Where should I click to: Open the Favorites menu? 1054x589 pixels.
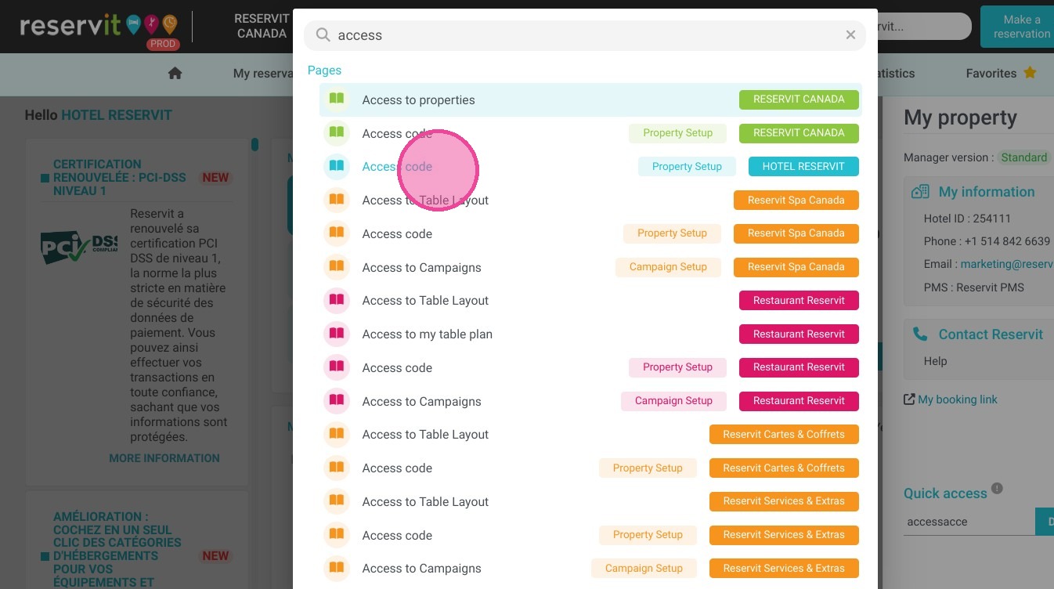(x=1001, y=73)
